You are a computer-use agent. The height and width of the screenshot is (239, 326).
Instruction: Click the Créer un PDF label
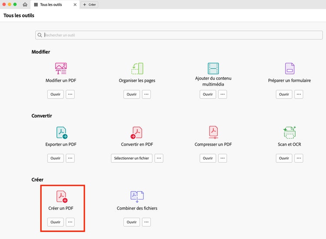[61, 208]
